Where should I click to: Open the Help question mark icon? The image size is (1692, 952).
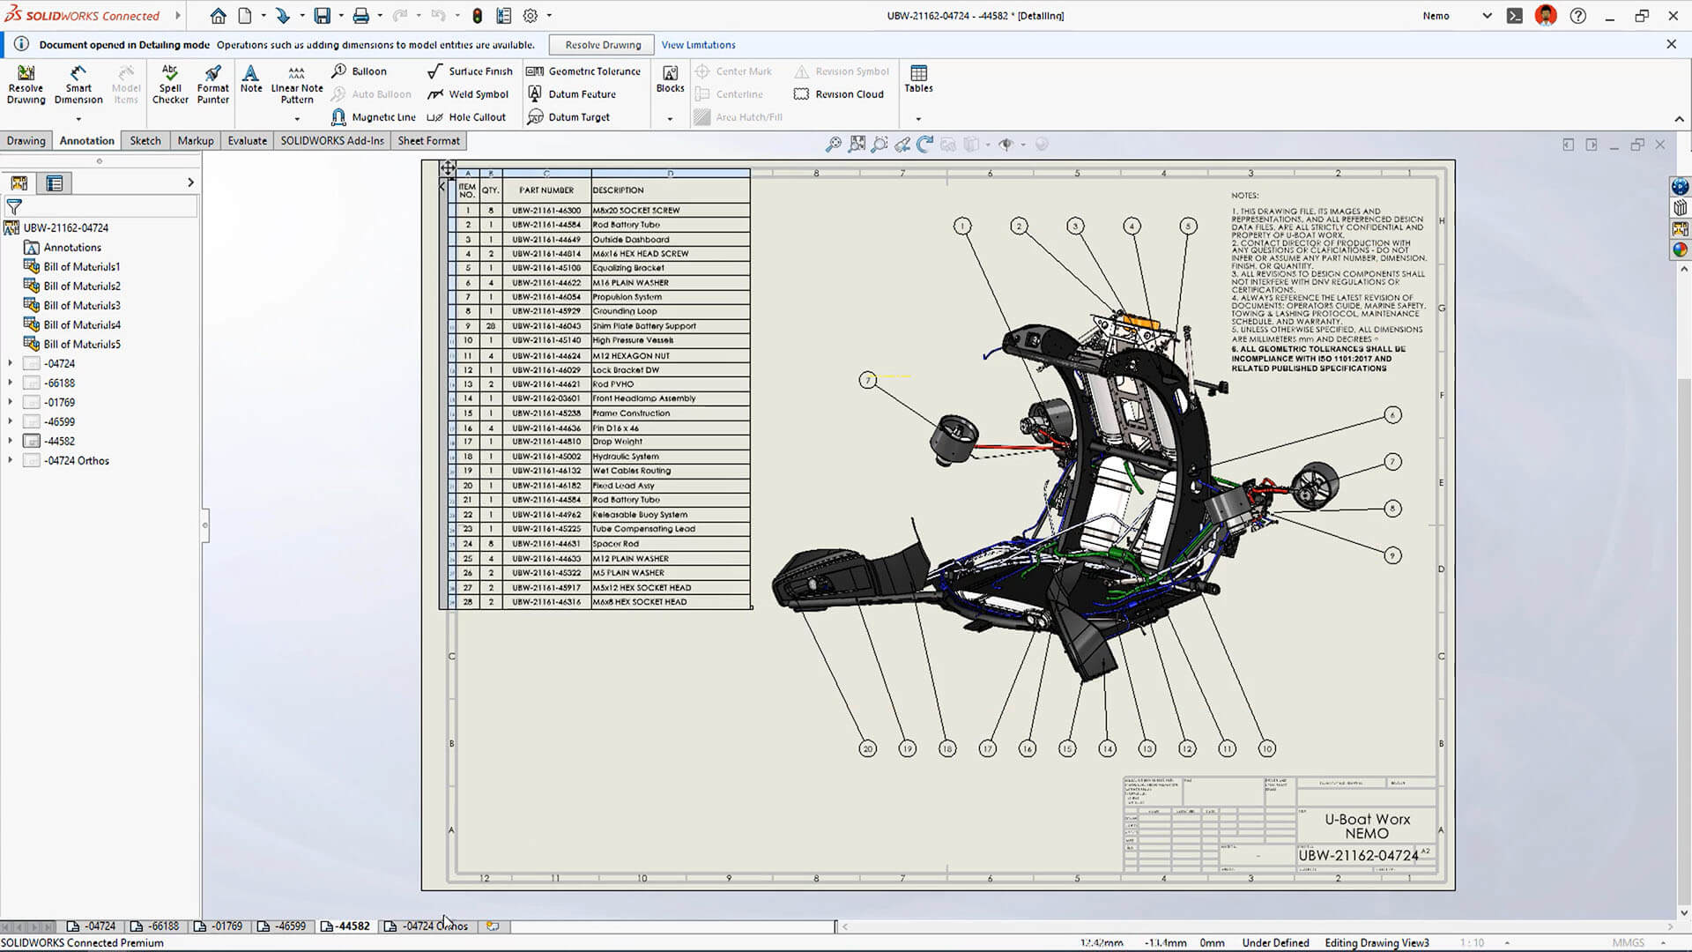(x=1578, y=16)
